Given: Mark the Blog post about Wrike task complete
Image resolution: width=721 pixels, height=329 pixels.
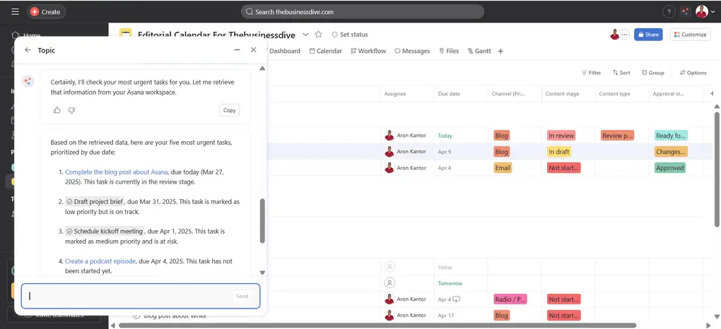Looking at the screenshot, I should tap(136, 316).
